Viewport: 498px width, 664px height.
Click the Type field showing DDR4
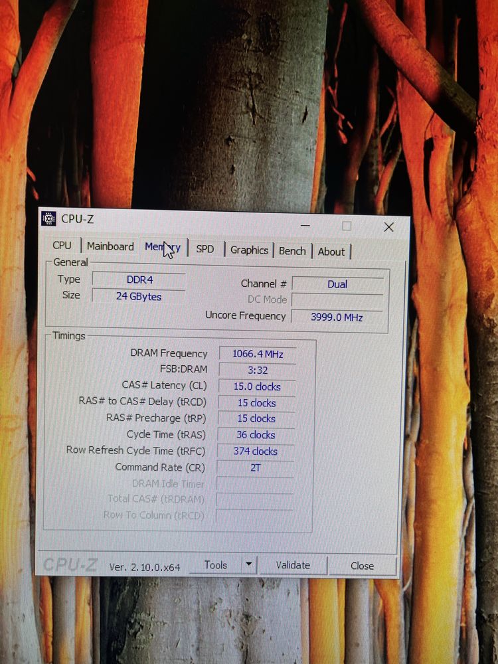click(139, 280)
